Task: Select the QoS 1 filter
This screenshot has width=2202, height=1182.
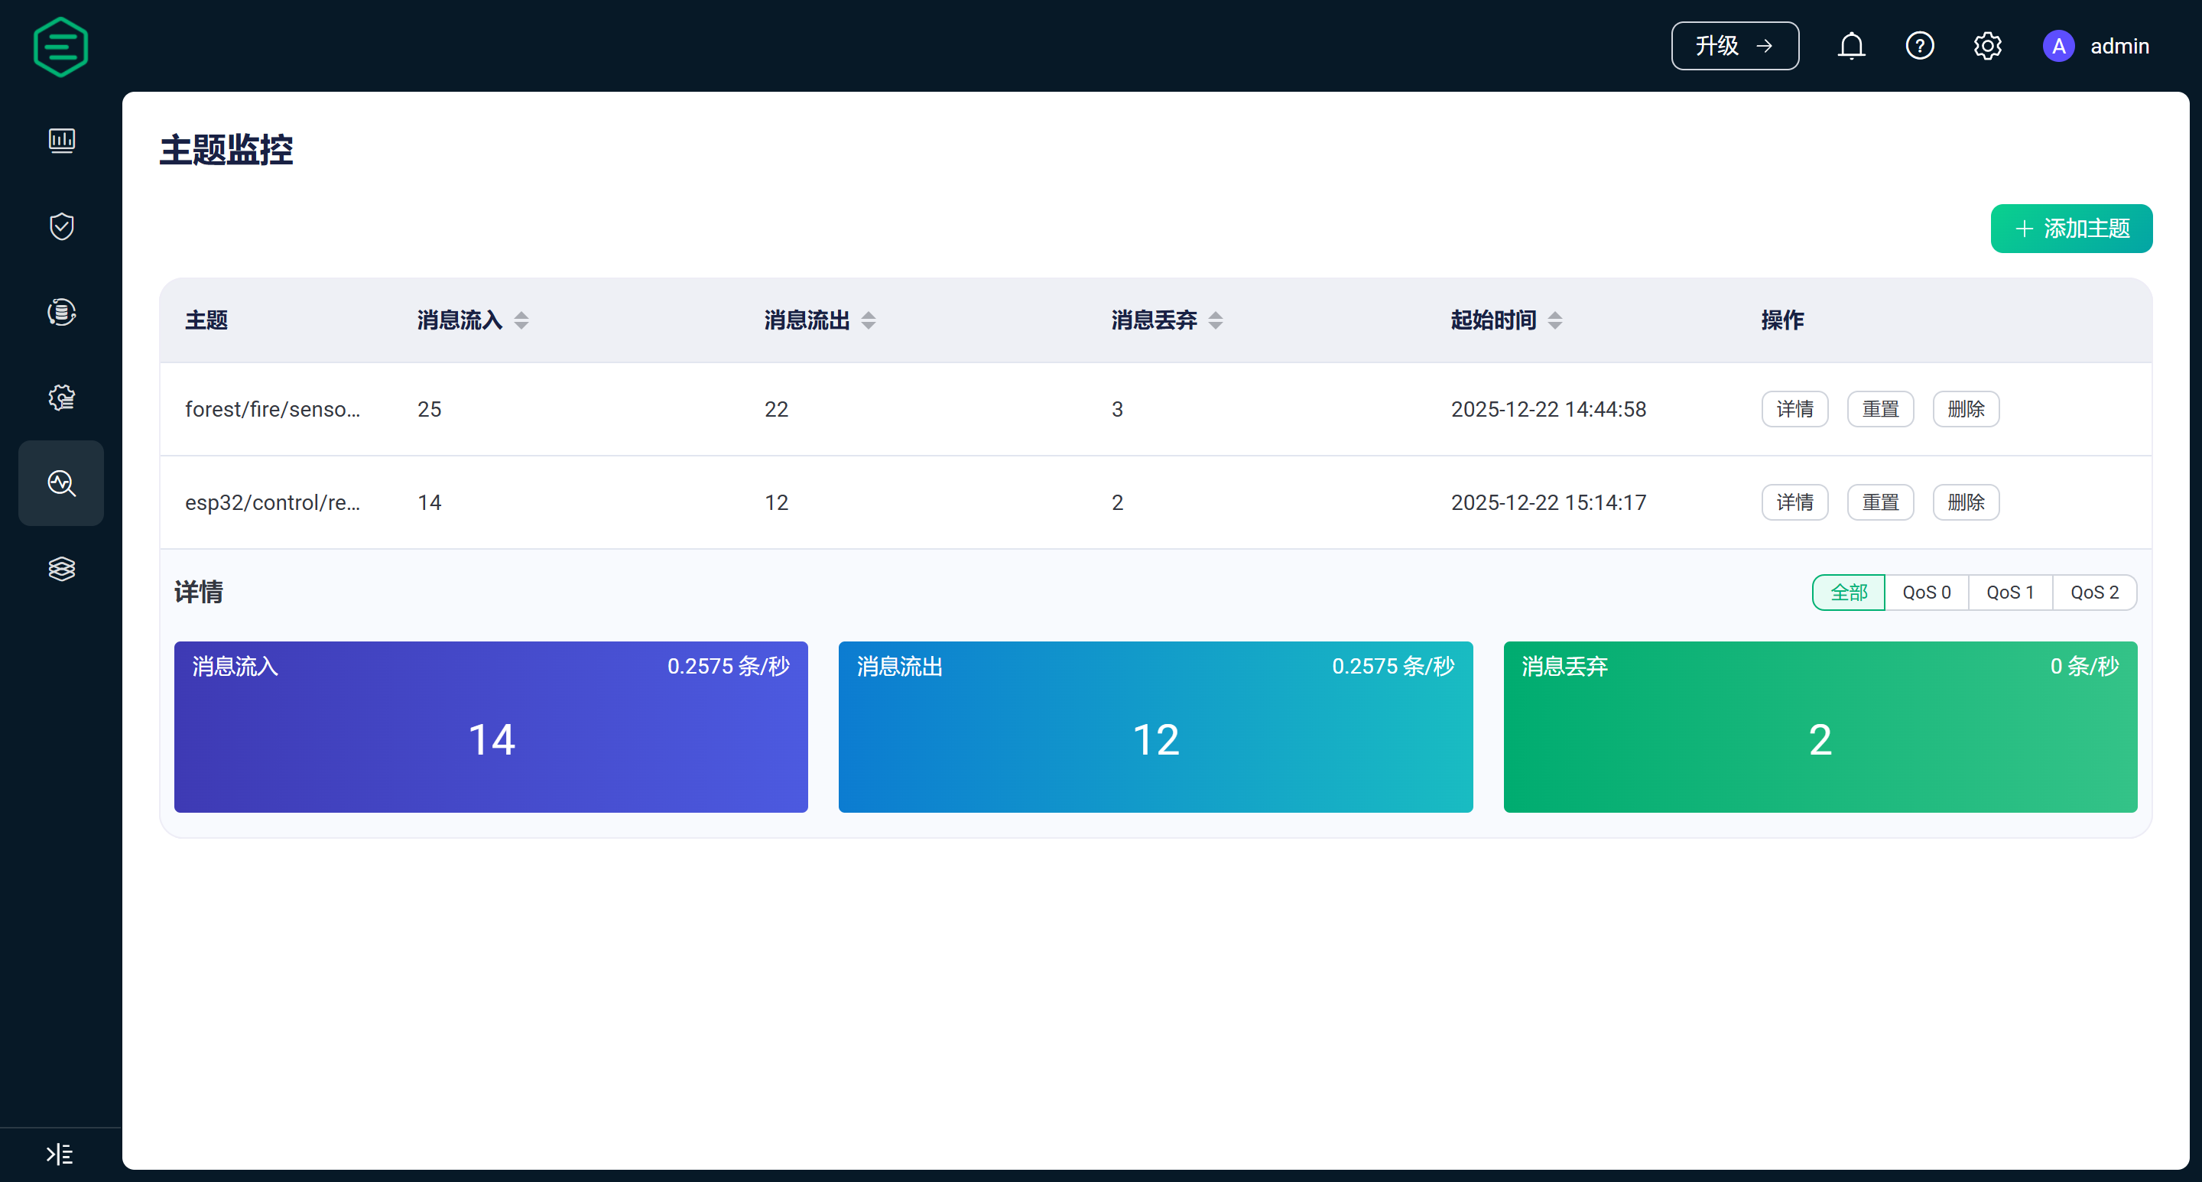Action: pyautogui.click(x=2009, y=593)
